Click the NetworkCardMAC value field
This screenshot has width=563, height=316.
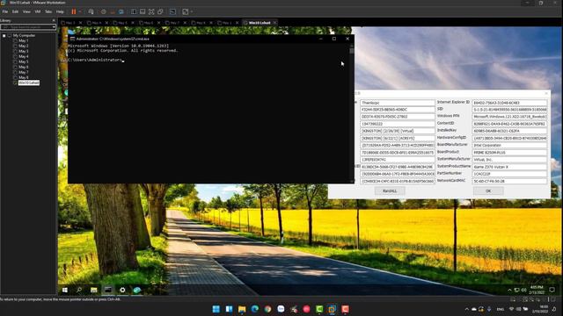tap(509, 181)
